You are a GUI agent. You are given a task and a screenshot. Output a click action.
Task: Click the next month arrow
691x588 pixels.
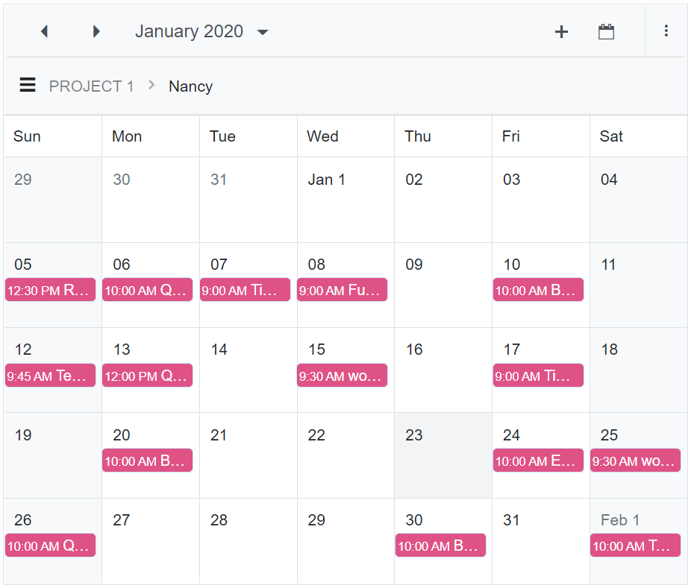click(x=96, y=31)
